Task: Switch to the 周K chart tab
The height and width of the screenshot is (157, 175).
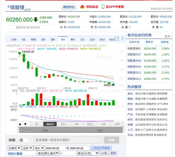Action: point(53,39)
